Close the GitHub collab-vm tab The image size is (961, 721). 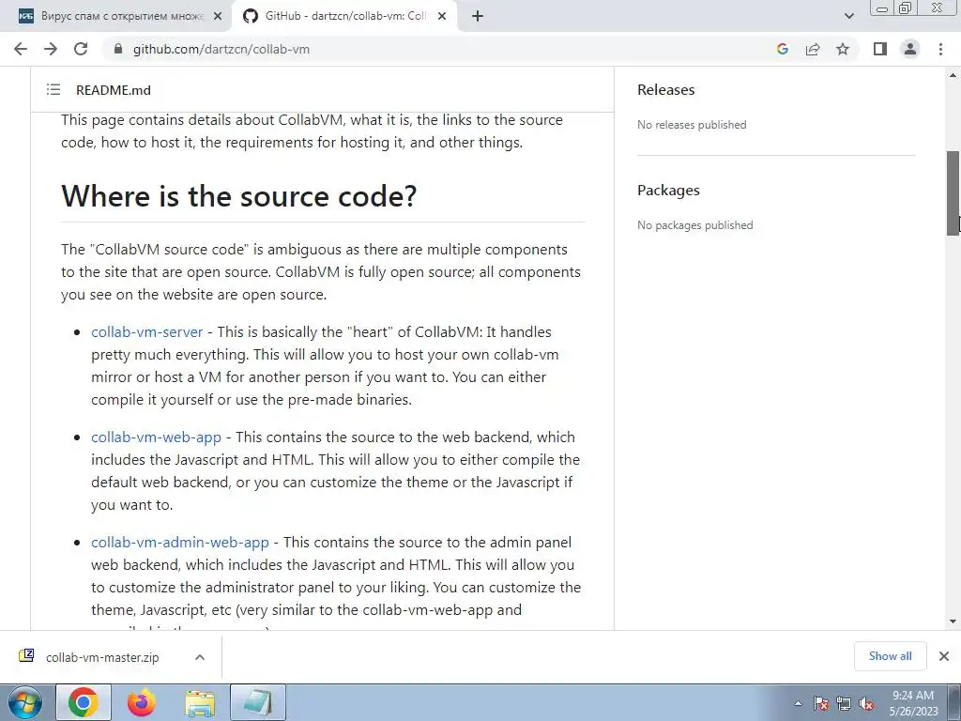click(x=442, y=17)
